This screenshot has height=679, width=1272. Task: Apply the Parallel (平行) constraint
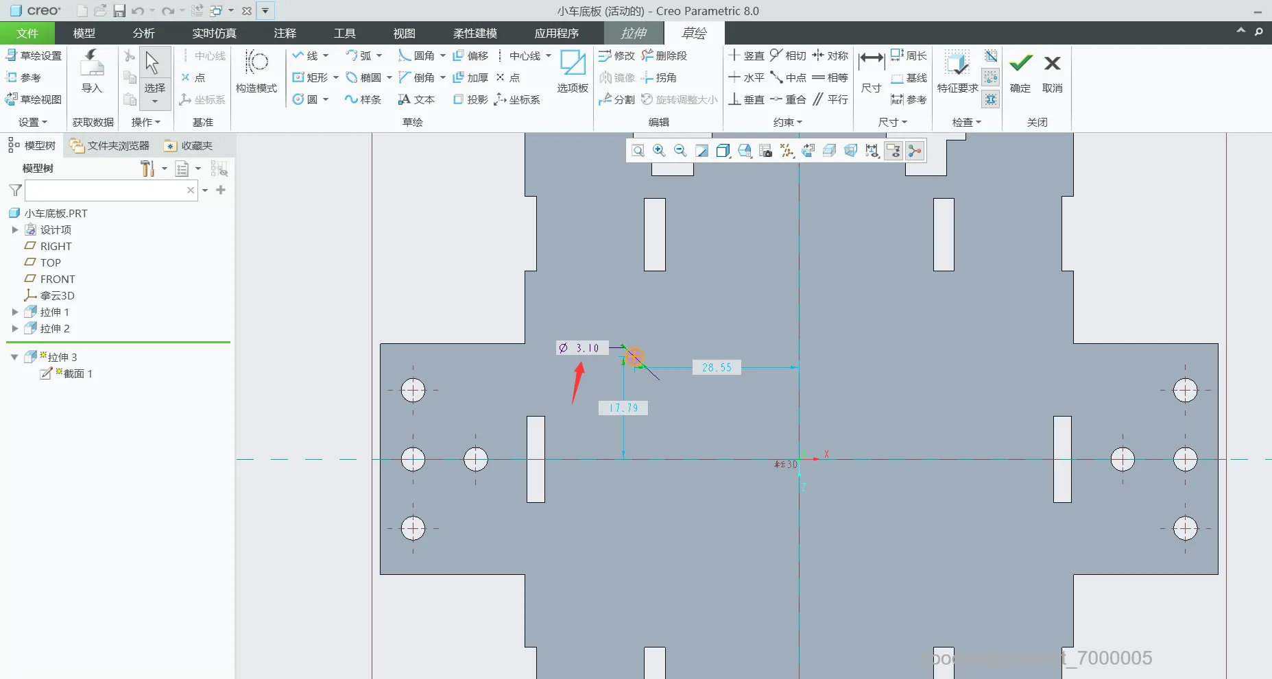pos(830,99)
